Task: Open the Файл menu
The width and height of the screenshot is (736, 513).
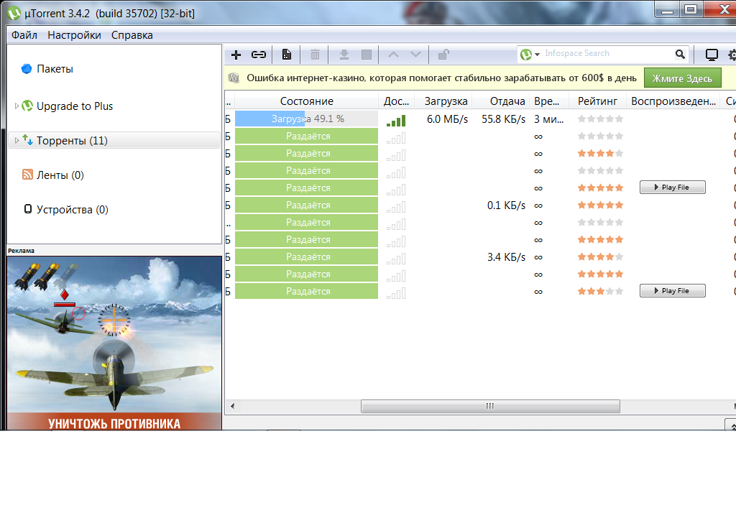Action: [24, 34]
